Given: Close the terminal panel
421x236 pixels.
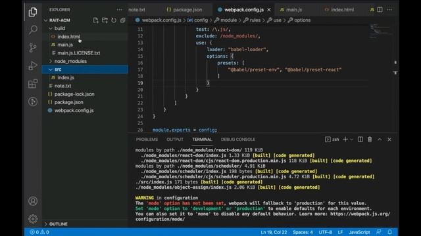Looking at the screenshot, I should pyautogui.click(x=389, y=139).
